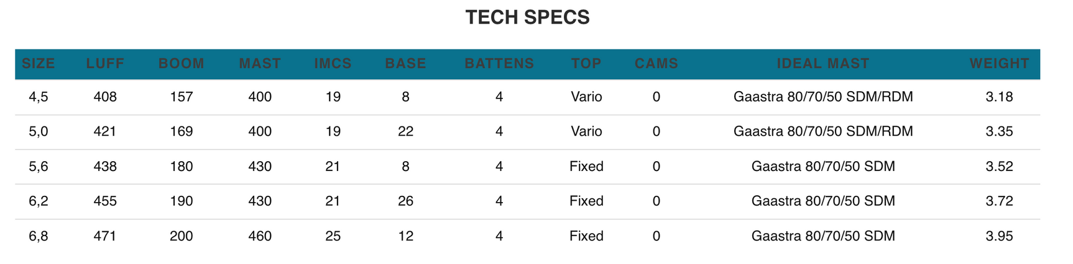Screen dimensions: 1073x264
Task: Select the BOOM column header
Action: coord(182,64)
